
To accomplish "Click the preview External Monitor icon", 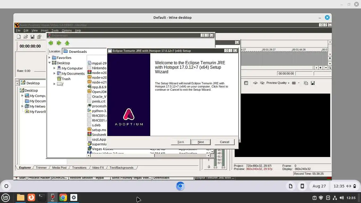I will click(x=246, y=83).
